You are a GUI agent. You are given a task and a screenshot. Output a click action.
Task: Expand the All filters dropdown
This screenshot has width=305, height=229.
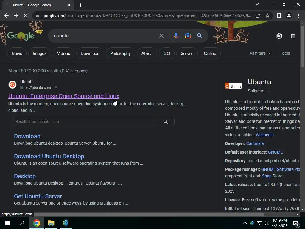260,53
